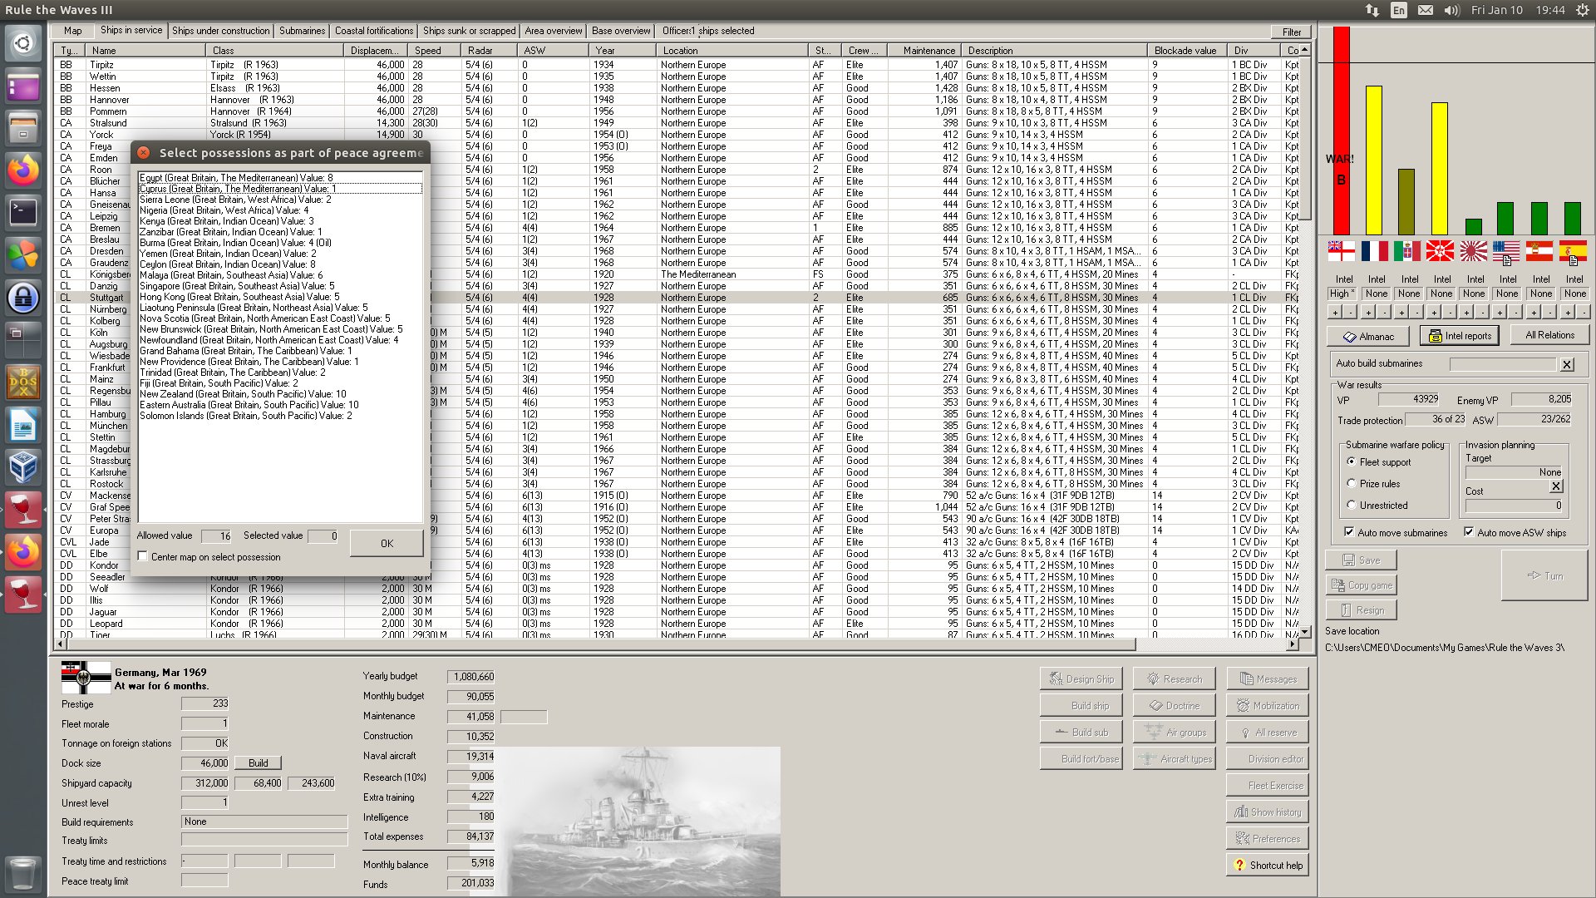Clear the invasion planning target
Screen dimensions: 1596x898
(x=1556, y=486)
